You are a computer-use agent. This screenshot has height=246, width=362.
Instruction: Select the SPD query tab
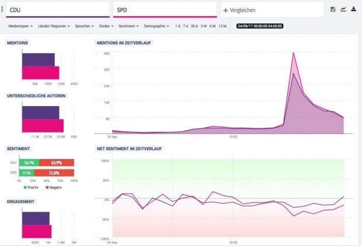point(165,10)
